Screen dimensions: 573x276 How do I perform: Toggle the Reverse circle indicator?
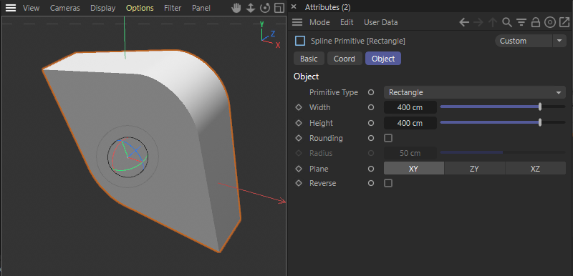pyautogui.click(x=371, y=183)
